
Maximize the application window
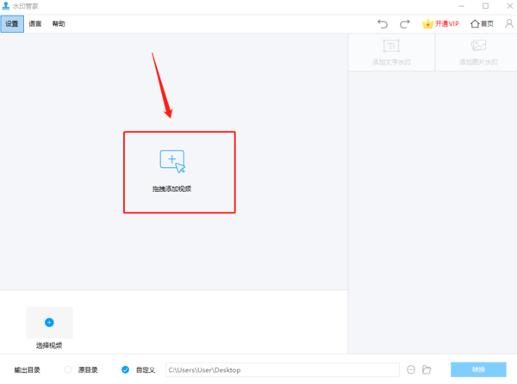pos(485,6)
